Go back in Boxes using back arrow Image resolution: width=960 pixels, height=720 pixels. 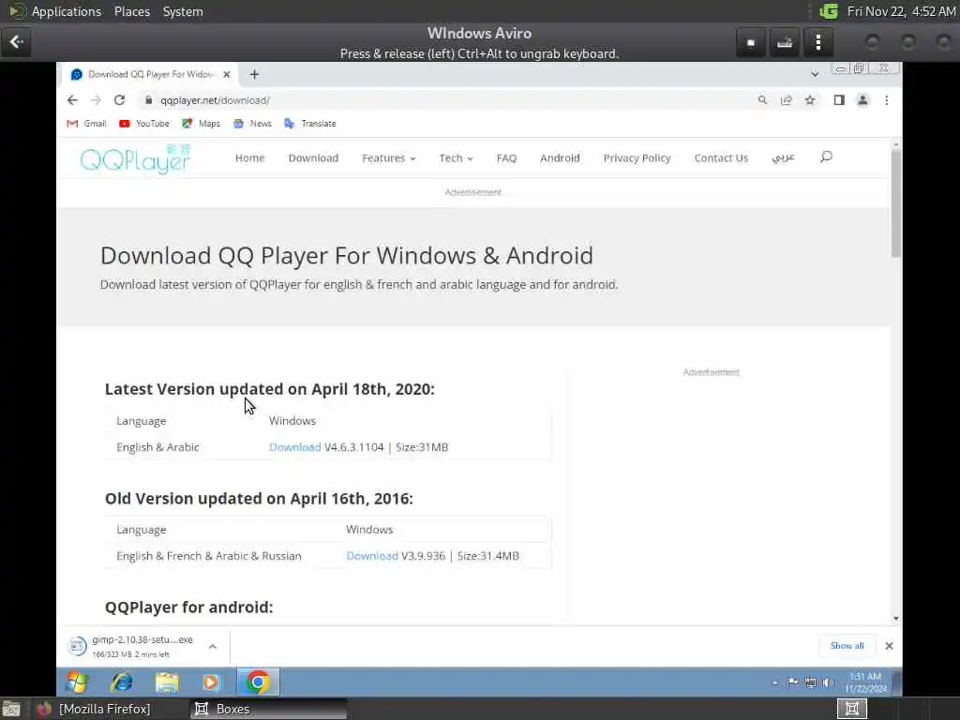(16, 42)
